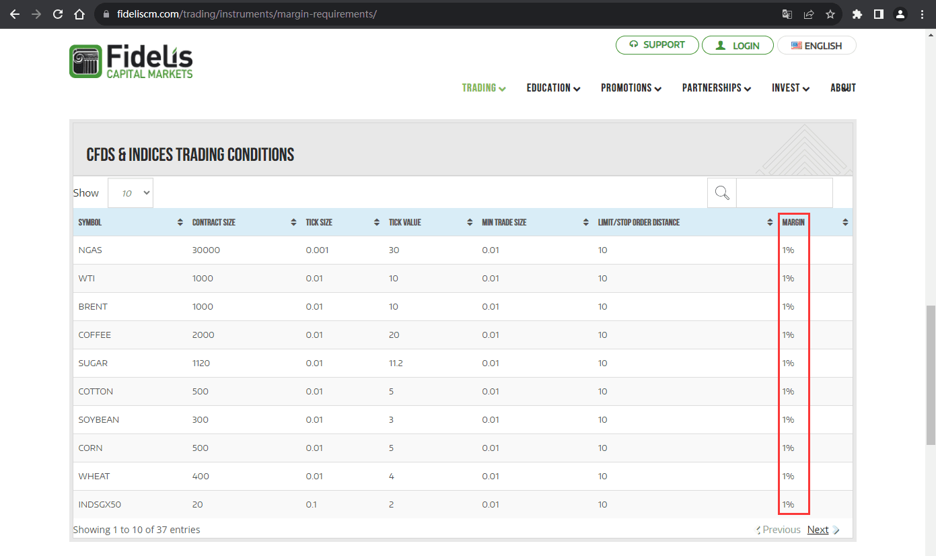Click contract size 1120 for SUGAR
This screenshot has height=556, width=936.
(201, 363)
